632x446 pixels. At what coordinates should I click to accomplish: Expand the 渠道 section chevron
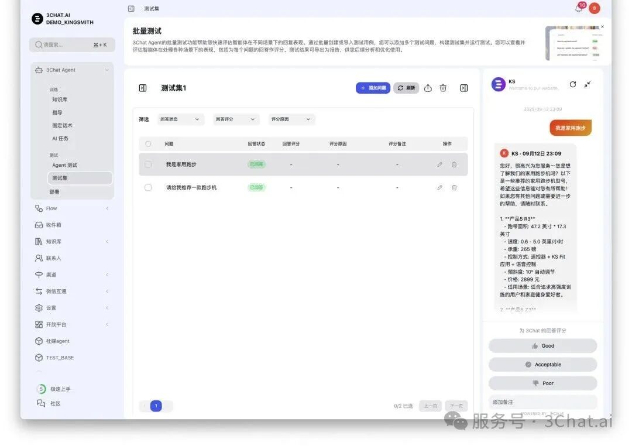(107, 275)
